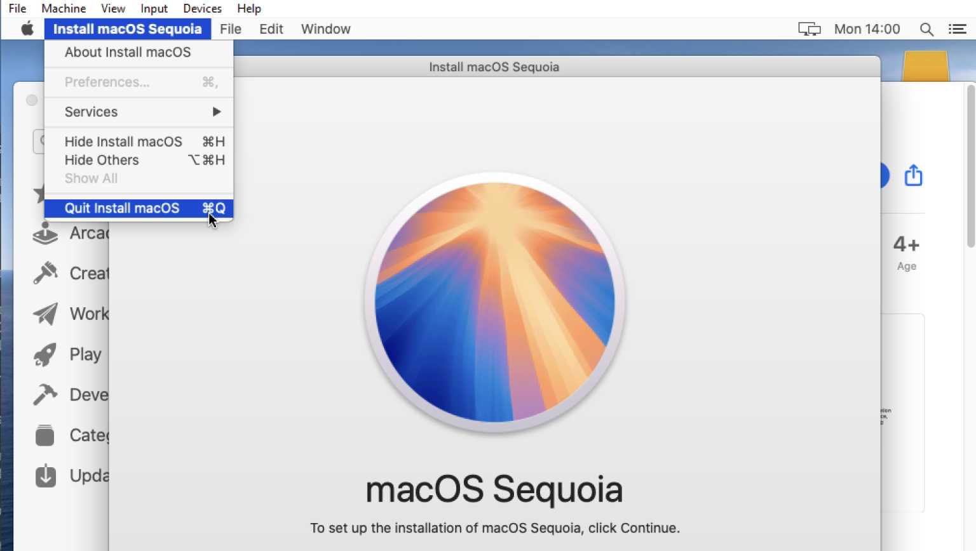Select Quit Install macOS from the menu
This screenshot has width=976, height=551.
coord(121,208)
